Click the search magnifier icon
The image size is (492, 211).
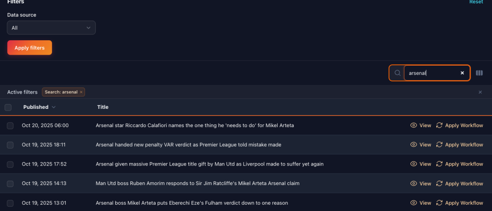(x=397, y=73)
